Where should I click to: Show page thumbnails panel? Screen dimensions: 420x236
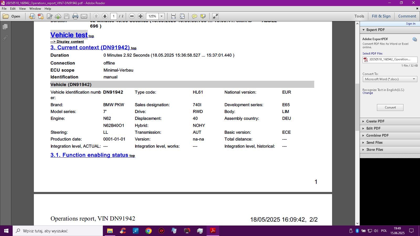tap(5, 27)
